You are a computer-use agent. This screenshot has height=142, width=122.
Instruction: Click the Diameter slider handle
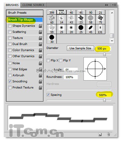(x=104, y=54)
